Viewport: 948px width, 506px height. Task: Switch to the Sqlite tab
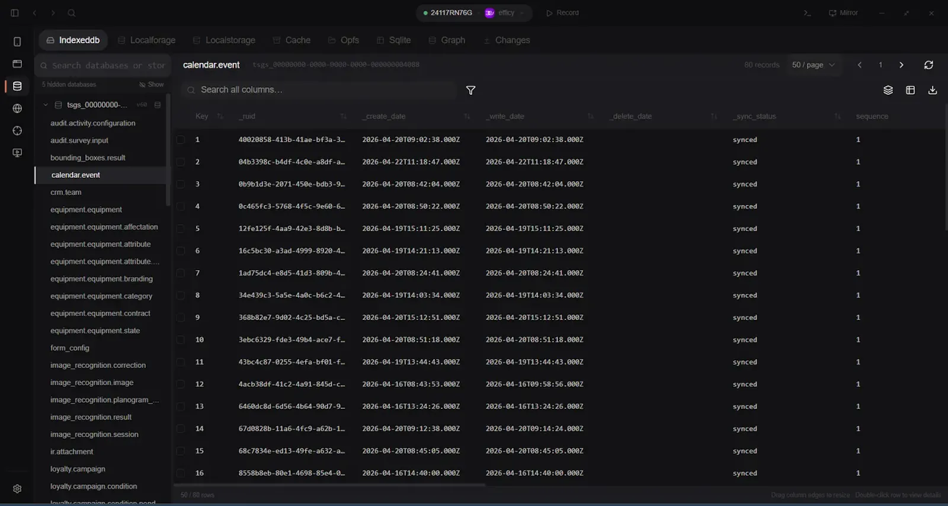393,40
